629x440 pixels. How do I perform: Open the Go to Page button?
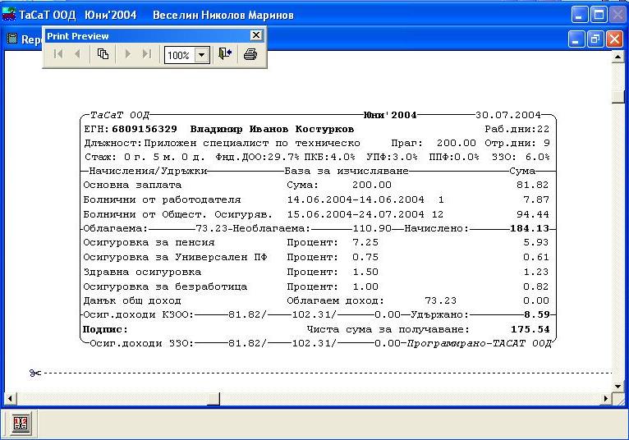(x=103, y=54)
